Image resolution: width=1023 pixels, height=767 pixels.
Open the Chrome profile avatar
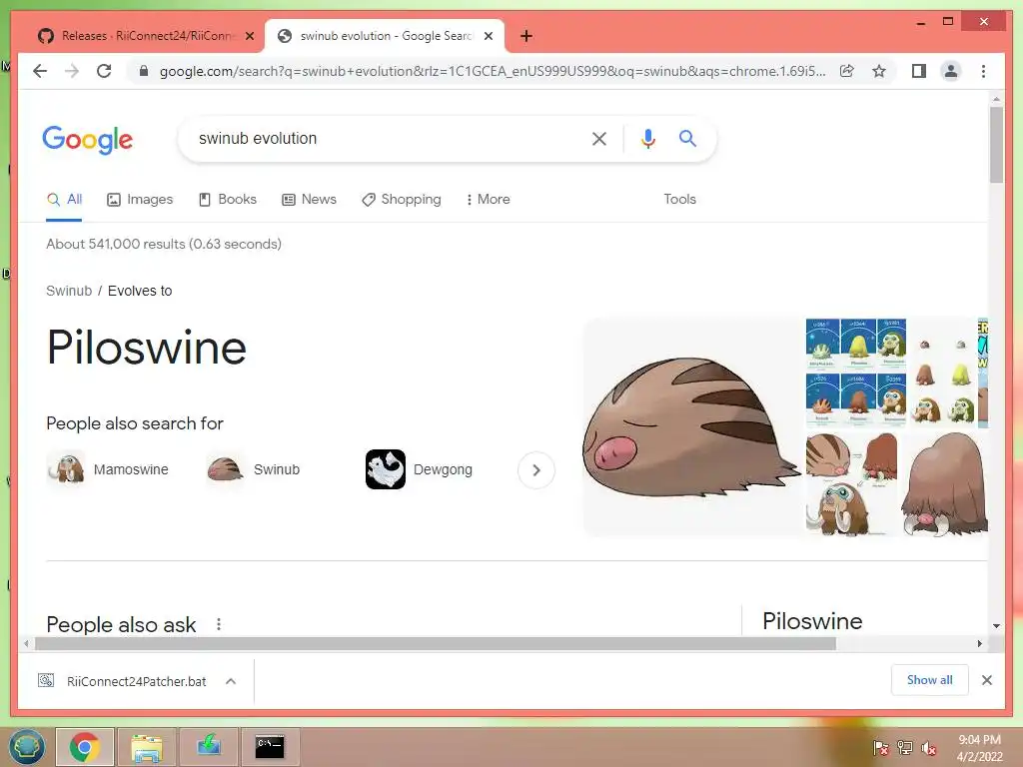click(x=951, y=71)
